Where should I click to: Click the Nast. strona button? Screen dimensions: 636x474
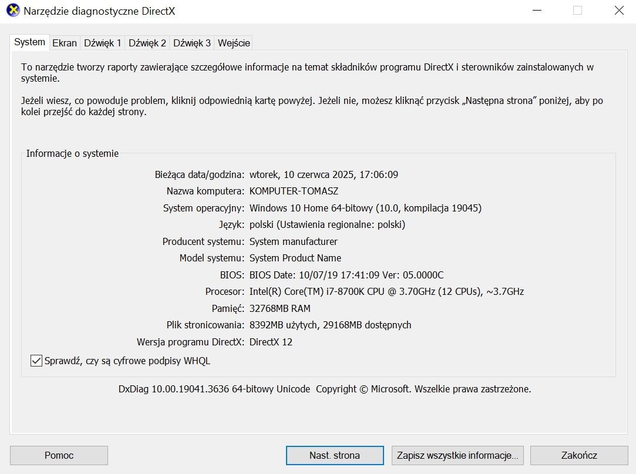(x=335, y=455)
